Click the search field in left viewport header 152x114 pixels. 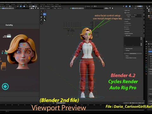[x=22, y=8]
